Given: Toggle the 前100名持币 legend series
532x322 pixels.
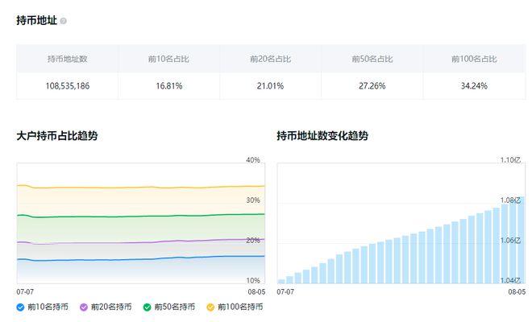Looking at the screenshot, I should click(x=235, y=307).
